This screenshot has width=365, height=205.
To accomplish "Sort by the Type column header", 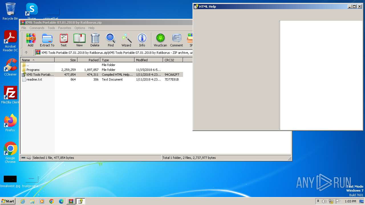I will click(117, 60).
